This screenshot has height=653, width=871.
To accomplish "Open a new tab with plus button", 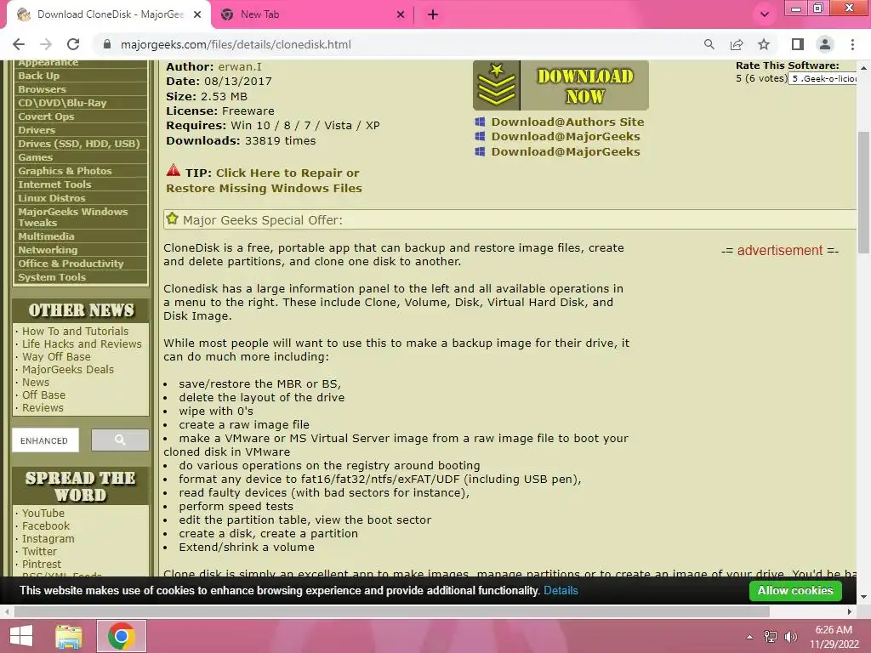I will [x=433, y=14].
